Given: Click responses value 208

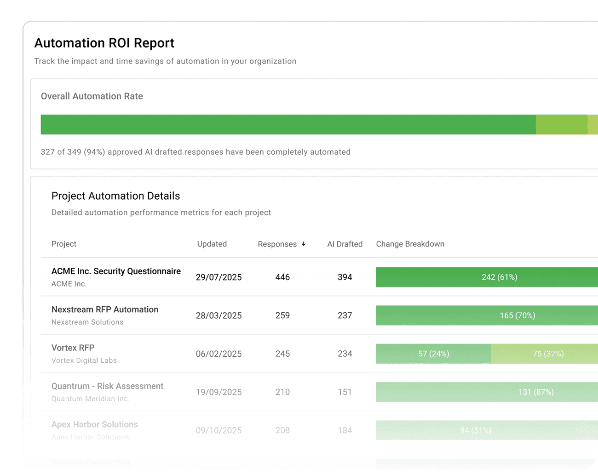Looking at the screenshot, I should coord(282,431).
